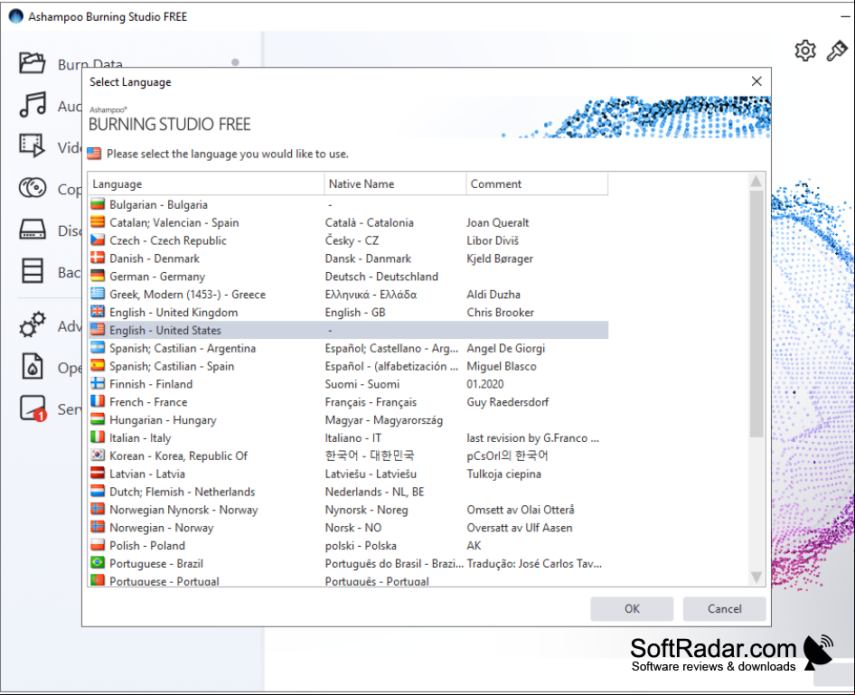The image size is (855, 695).
Task: Select Norwegian Nynorsk - Norway row
Action: coord(348,510)
